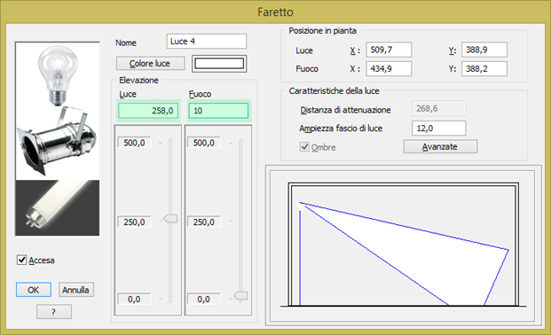Image resolution: width=551 pixels, height=335 pixels.
Task: Click the Luce X position field 509,7
Action: (x=389, y=50)
